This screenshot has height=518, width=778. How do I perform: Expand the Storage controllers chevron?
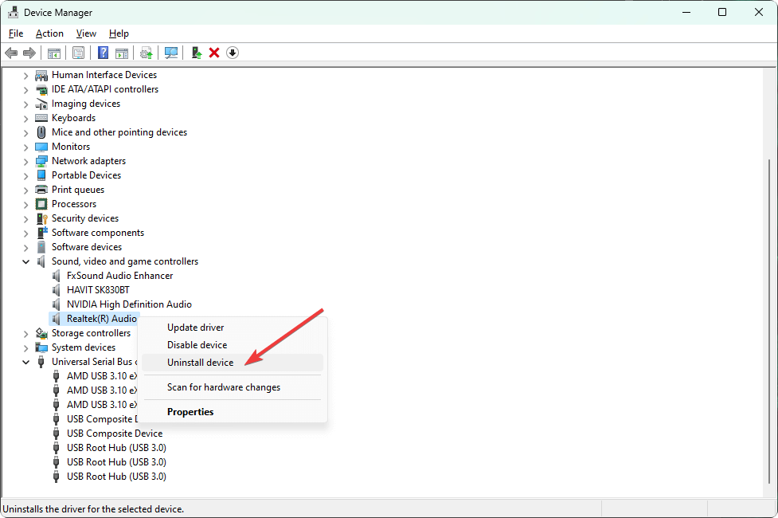pyautogui.click(x=25, y=334)
